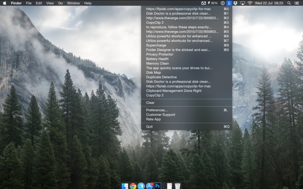Click the circled info icon in menu bar
This screenshot has width=303, height=189.
pyautogui.click(x=222, y=3)
